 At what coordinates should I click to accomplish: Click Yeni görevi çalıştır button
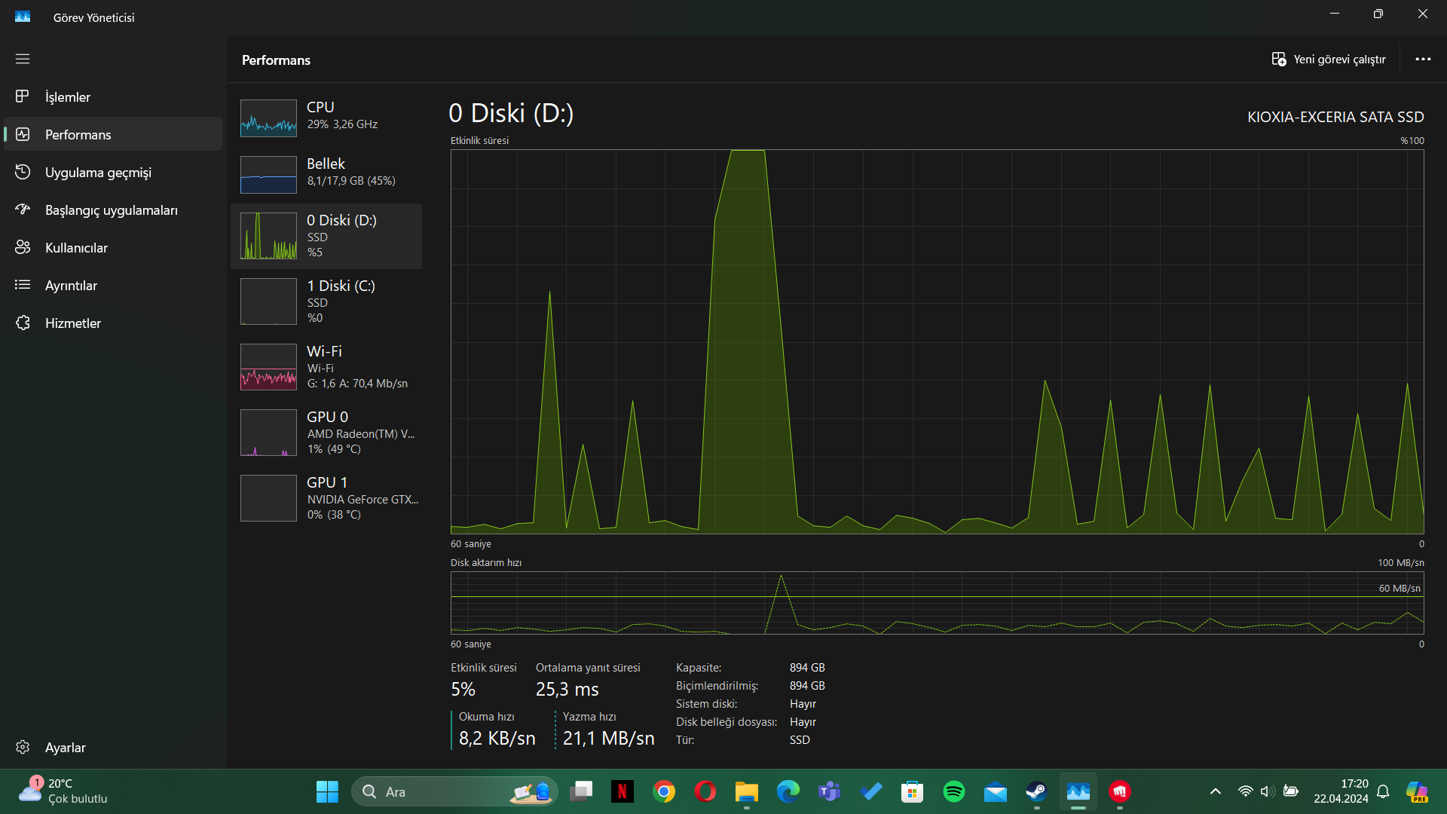[1329, 60]
